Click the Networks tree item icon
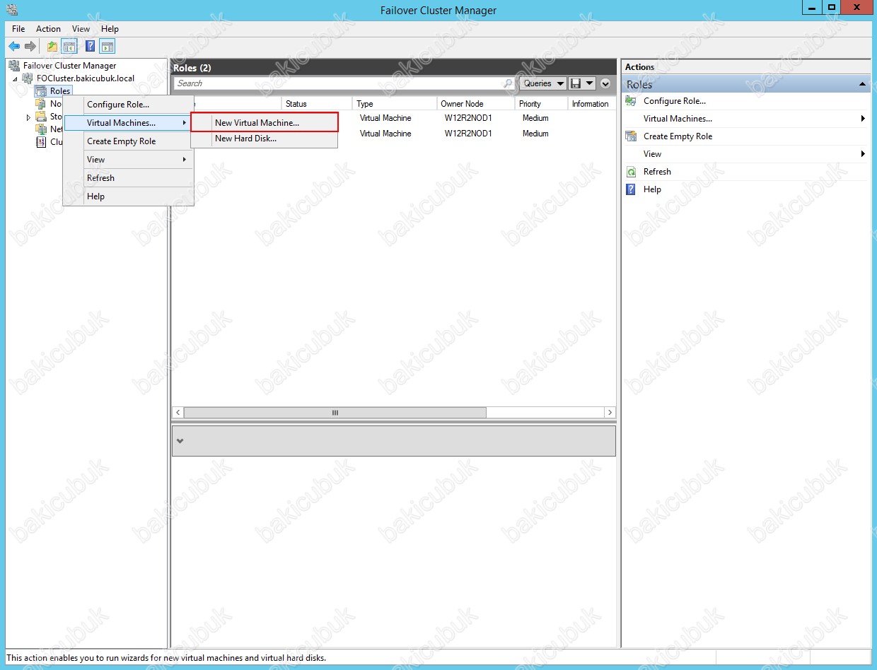Viewport: 877px width, 670px height. [41, 129]
